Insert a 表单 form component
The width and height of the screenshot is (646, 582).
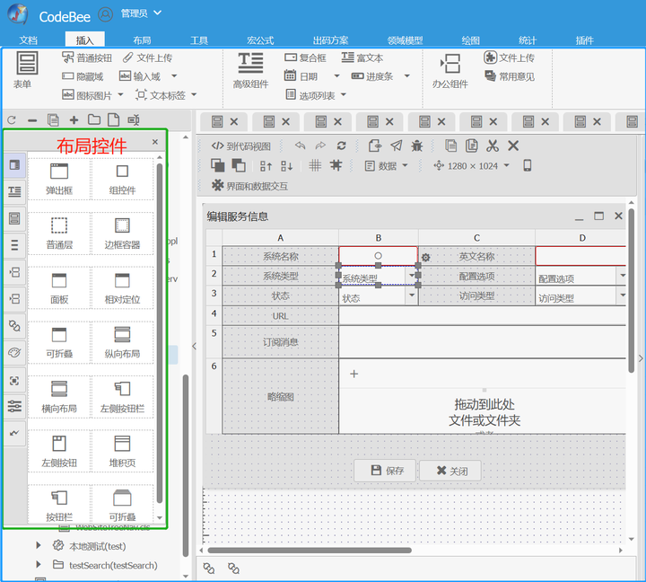[x=27, y=70]
